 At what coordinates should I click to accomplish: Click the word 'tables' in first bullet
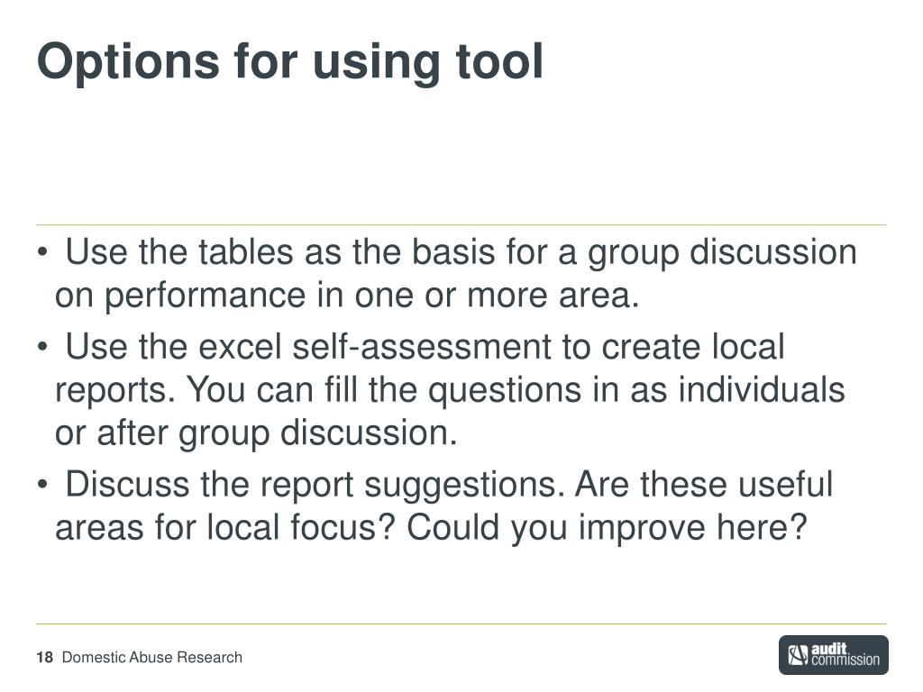(x=245, y=252)
